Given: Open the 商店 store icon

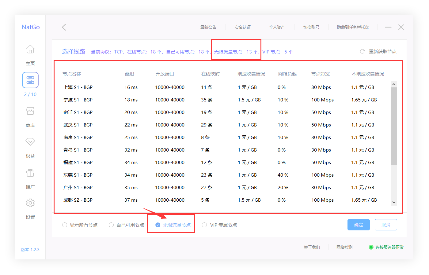Looking at the screenshot, I should pyautogui.click(x=30, y=111).
